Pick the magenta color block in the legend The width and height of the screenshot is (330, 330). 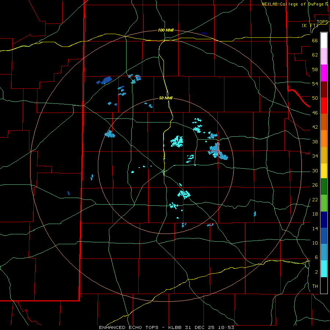[324, 73]
